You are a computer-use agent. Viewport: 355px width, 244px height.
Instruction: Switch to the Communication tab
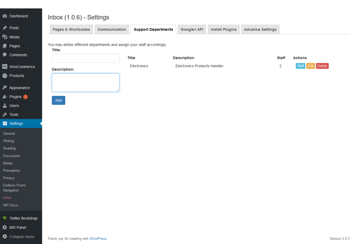pyautogui.click(x=112, y=29)
